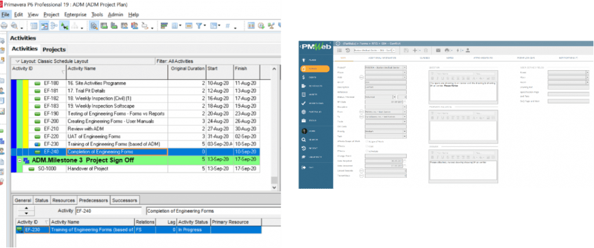Image resolution: width=594 pixels, height=248 pixels.
Task: Open the Bars icon in Primavera toolbar
Action: (164, 25)
